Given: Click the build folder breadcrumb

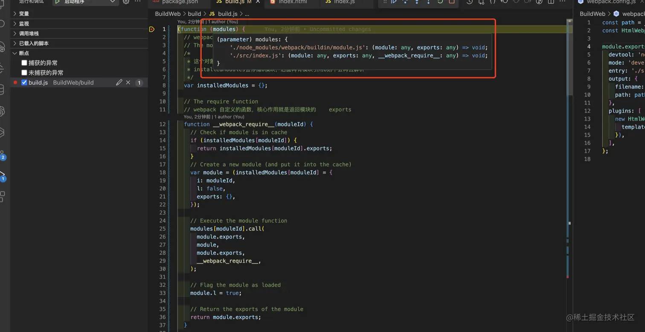Looking at the screenshot, I should [194, 14].
